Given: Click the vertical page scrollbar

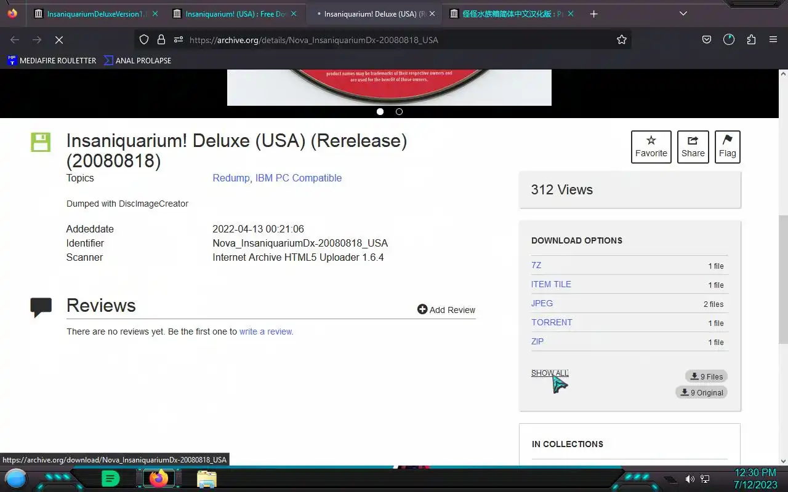Looking at the screenshot, I should click(783, 279).
